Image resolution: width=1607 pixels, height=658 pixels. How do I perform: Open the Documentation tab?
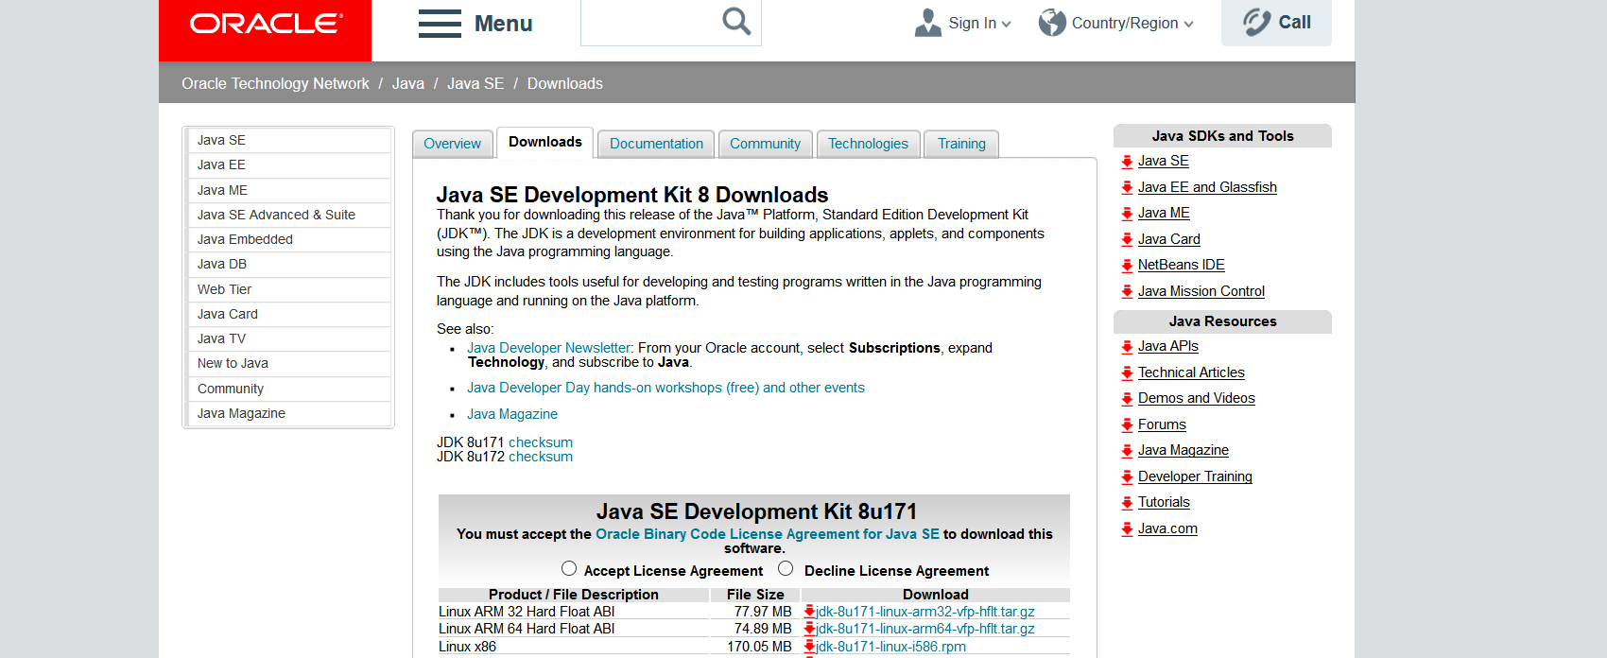656,144
